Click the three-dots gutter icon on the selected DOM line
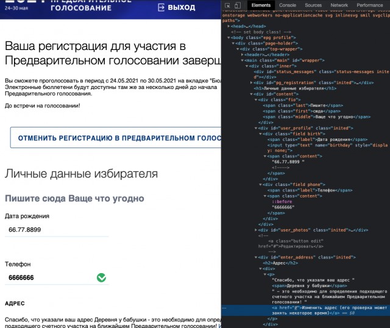This screenshot has height=328, width=390. (224, 308)
